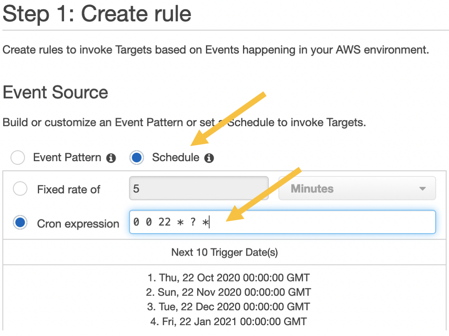Click the fixed rate value field showing 5
Image resolution: width=449 pixels, height=336 pixels.
[199, 188]
